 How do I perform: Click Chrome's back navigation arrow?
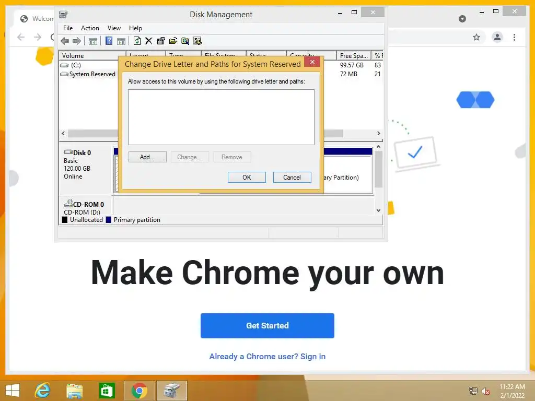pyautogui.click(x=21, y=37)
